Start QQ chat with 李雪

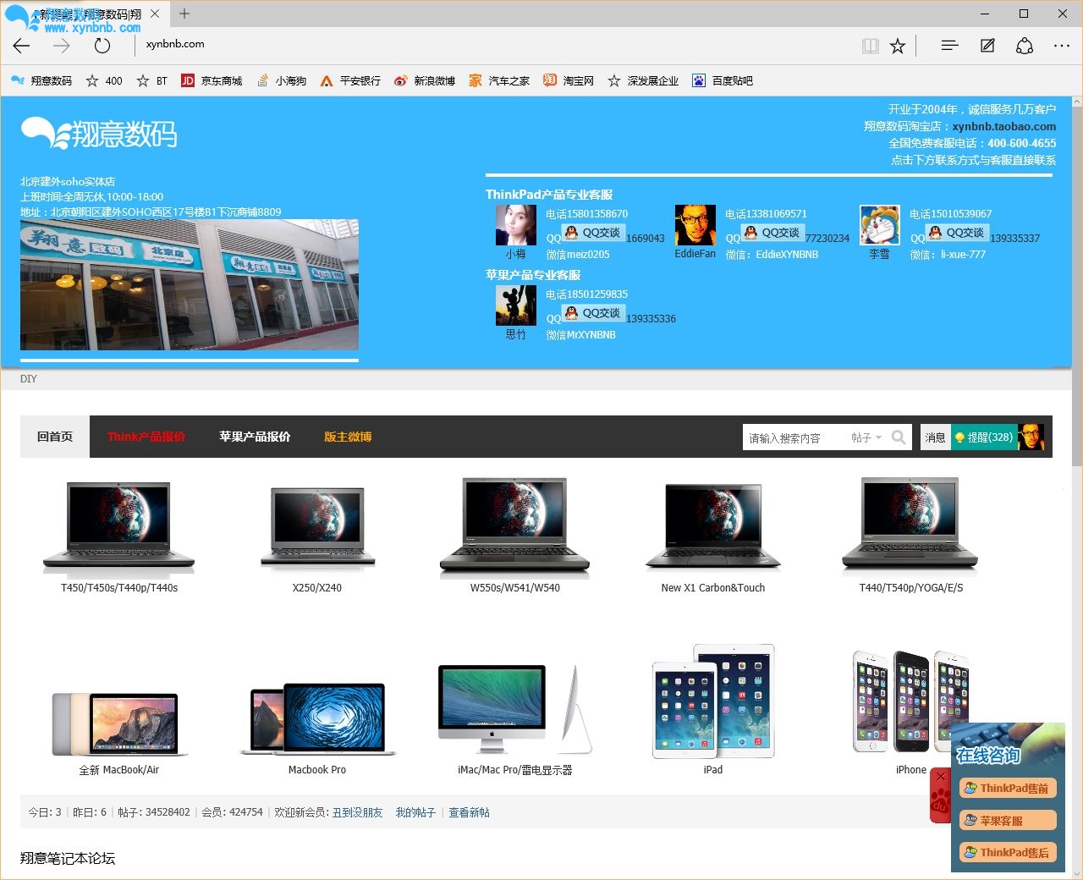956,233
